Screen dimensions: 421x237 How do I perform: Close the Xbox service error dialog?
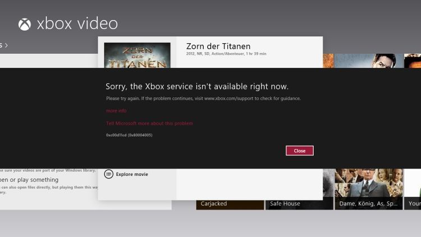(299, 151)
